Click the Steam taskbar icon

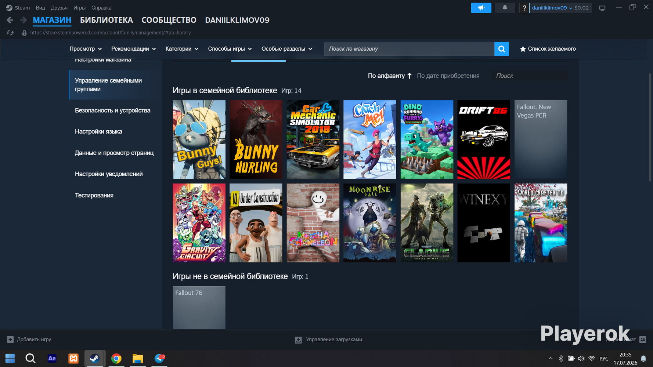pos(95,358)
